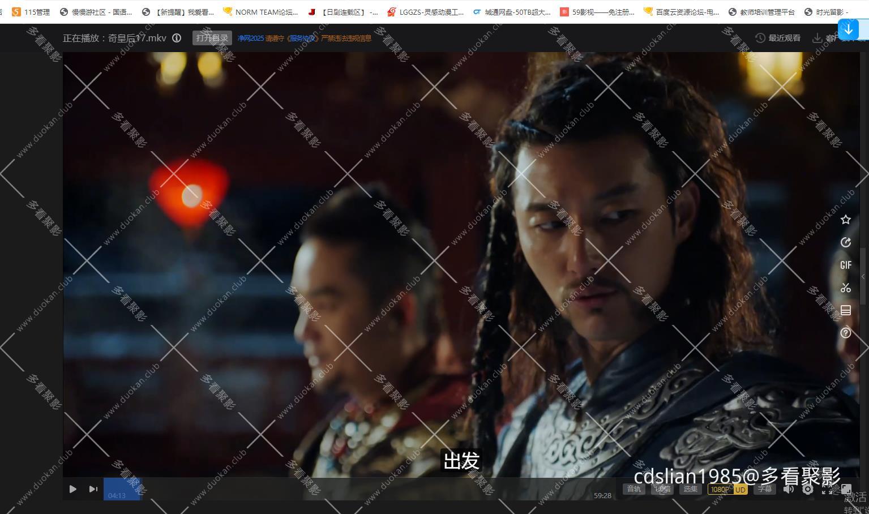Open the playlist icon below the scissors tool
This screenshot has width=869, height=514.
tap(846, 310)
